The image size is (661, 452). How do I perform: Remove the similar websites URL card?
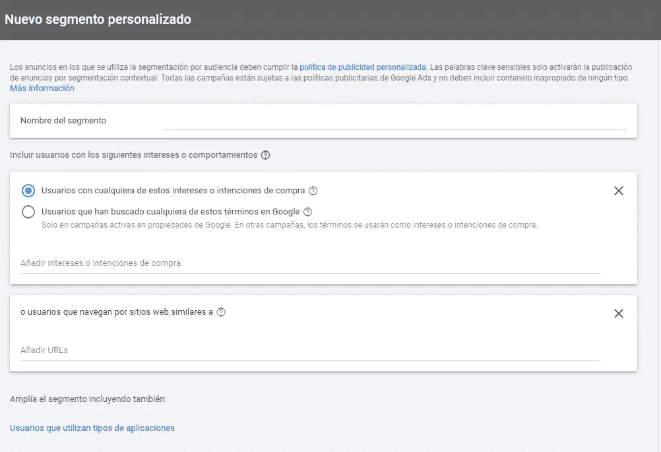click(x=618, y=313)
